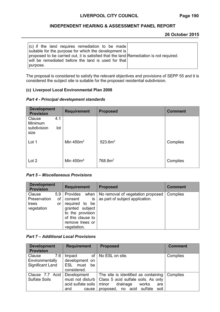Image resolution: width=220 pixels, height=312 pixels.
Task: Click the '523.6m²' proposed value for Lot 1
Action: [x=107, y=142]
